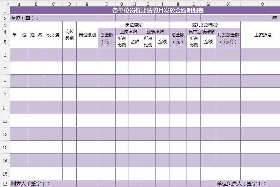
Task: Click the 岗位级别 header cell
Action: point(87,35)
